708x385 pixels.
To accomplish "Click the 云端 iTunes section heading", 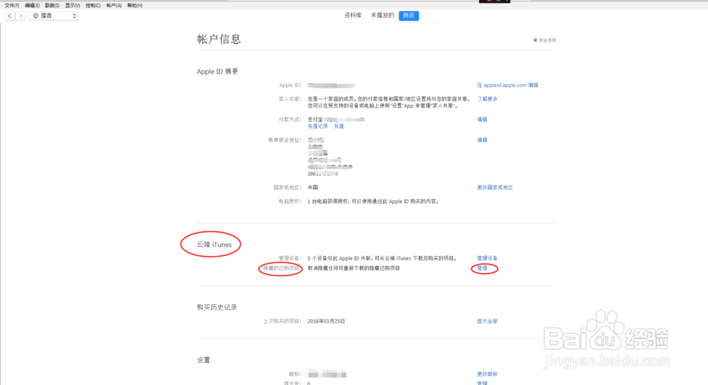I will 214,245.
